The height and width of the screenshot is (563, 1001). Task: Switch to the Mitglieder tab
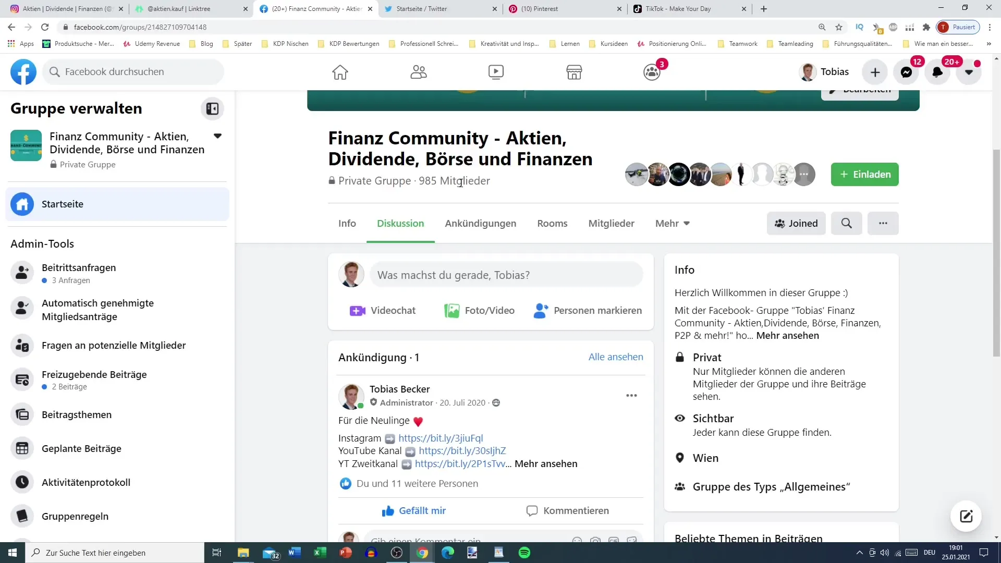(x=611, y=223)
